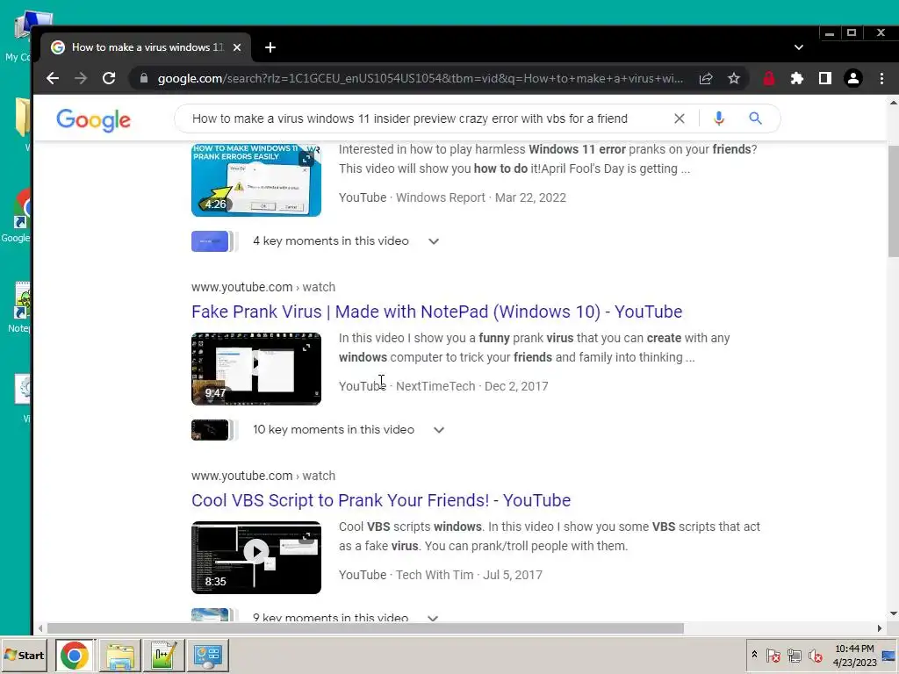The image size is (899, 674).
Task: Open 'Cool VBS Script to Prank Your Friends!' link
Action: [x=381, y=500]
